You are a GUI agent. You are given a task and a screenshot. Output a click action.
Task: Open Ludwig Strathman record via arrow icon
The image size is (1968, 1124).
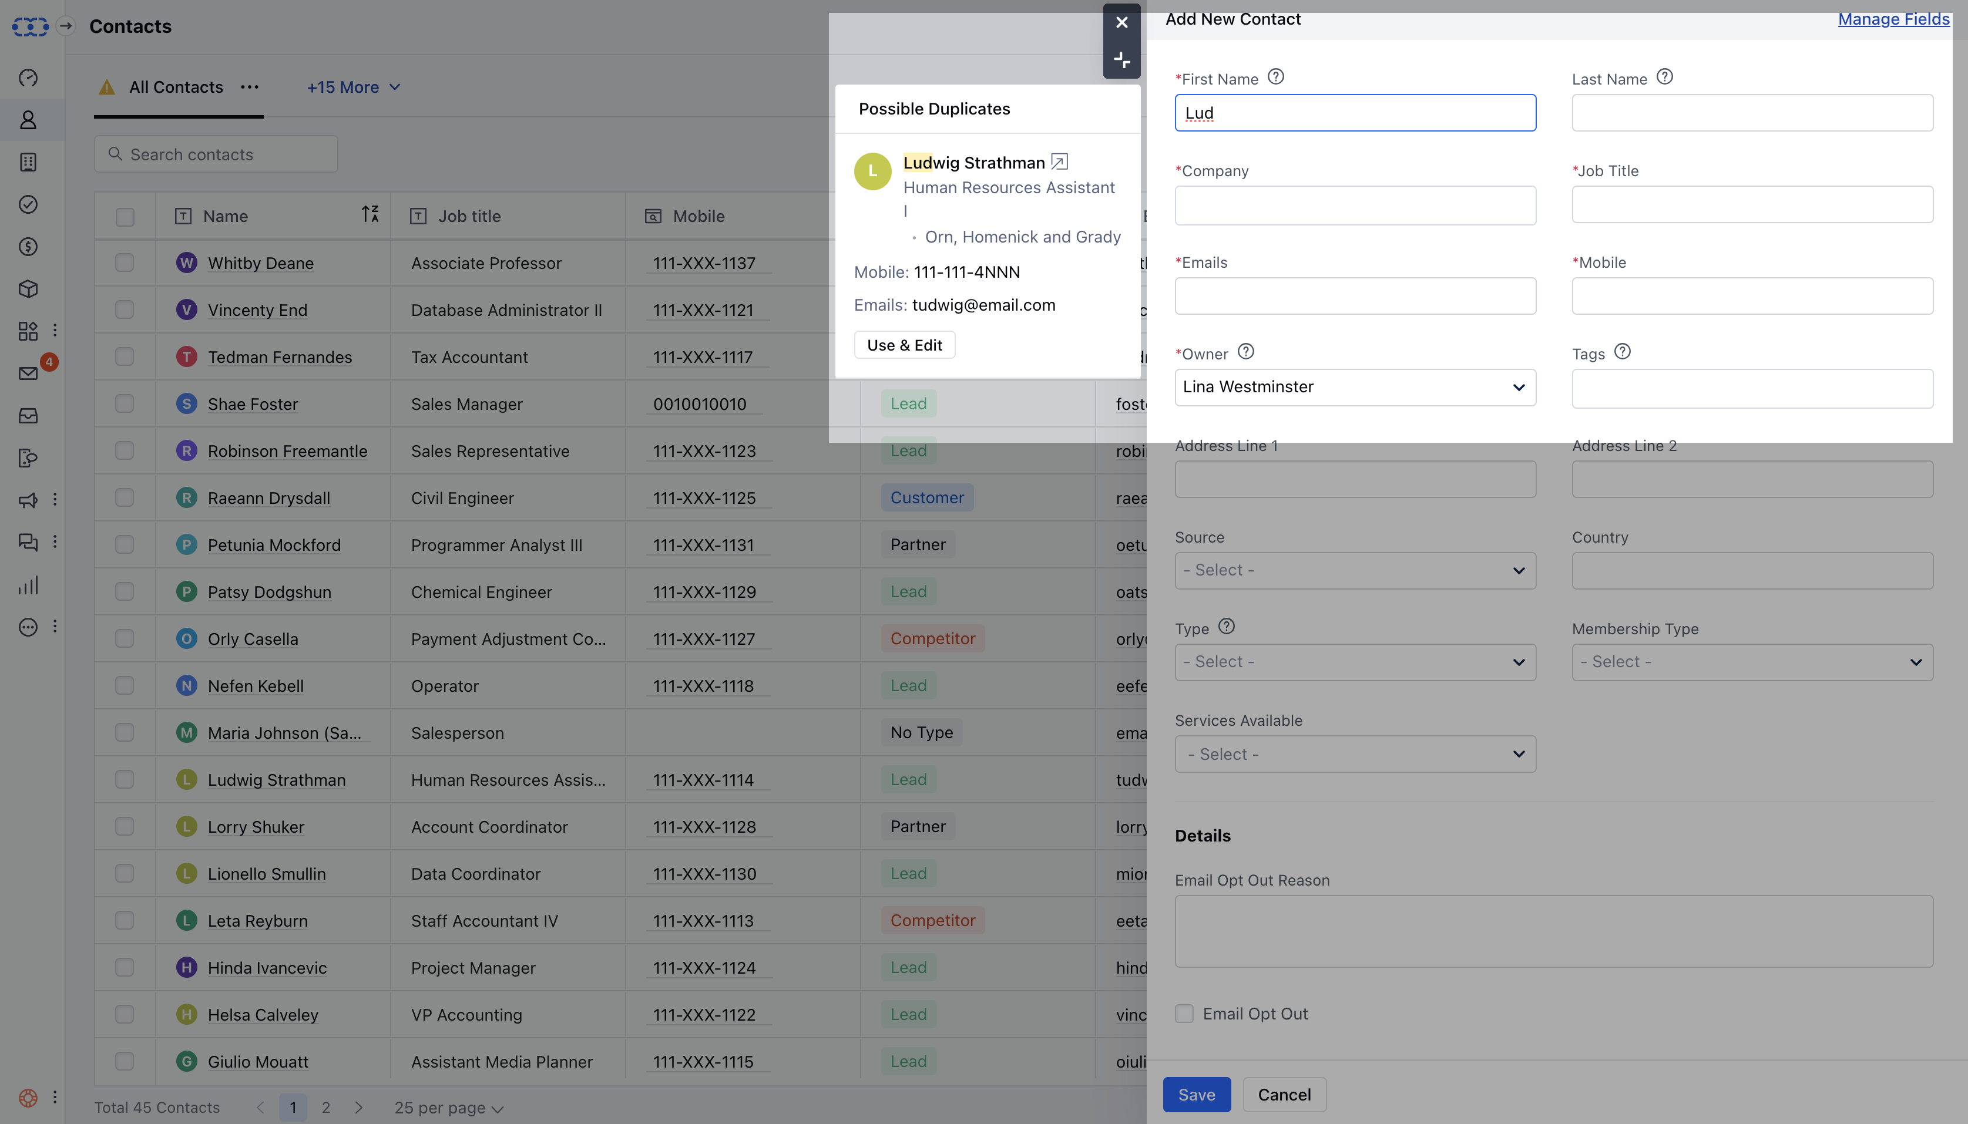pos(1059,162)
